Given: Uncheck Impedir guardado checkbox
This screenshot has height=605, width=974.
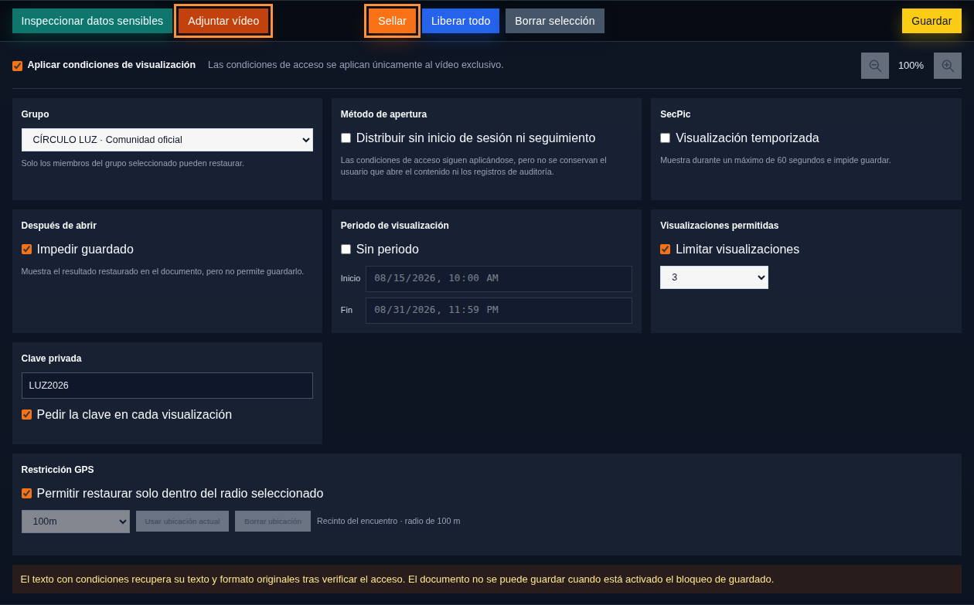Looking at the screenshot, I should [x=26, y=250].
